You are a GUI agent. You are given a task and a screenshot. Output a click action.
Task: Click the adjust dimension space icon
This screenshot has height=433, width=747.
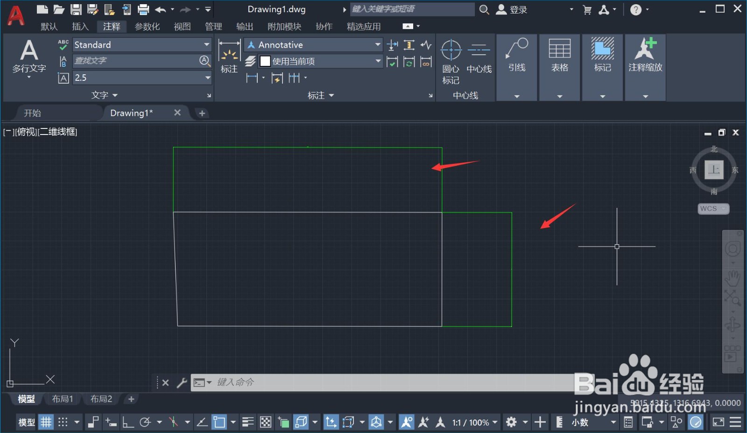pos(409,45)
